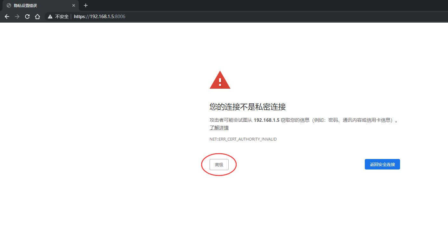Click the forward navigation arrow
This screenshot has width=448, height=228.
pyautogui.click(x=17, y=17)
